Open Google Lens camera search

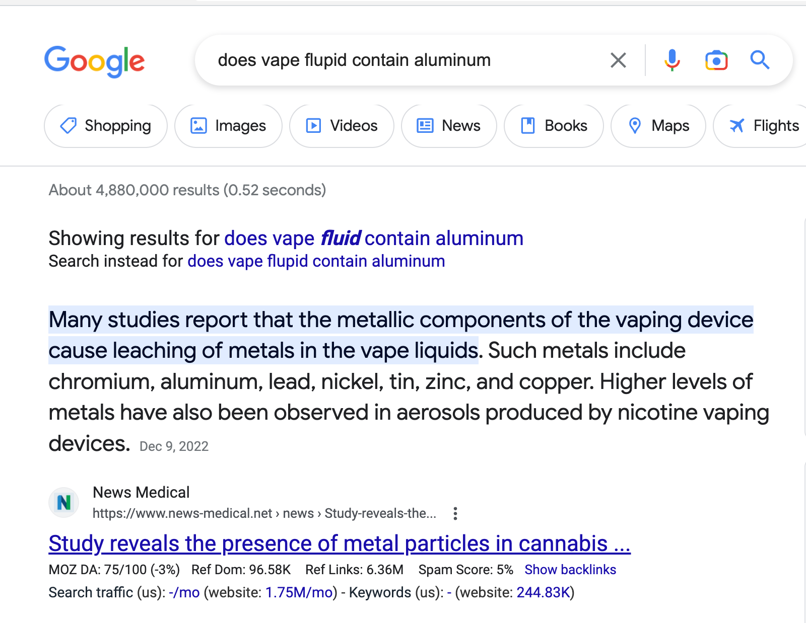pyautogui.click(x=716, y=60)
